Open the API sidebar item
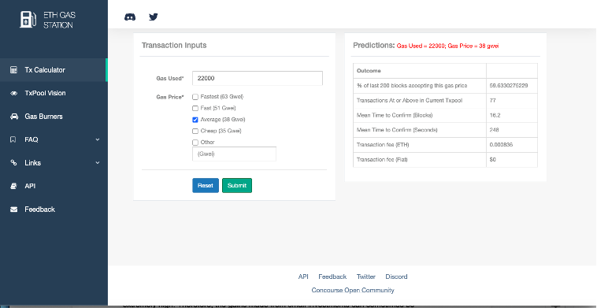Image resolution: width=597 pixels, height=308 pixels. click(54, 186)
